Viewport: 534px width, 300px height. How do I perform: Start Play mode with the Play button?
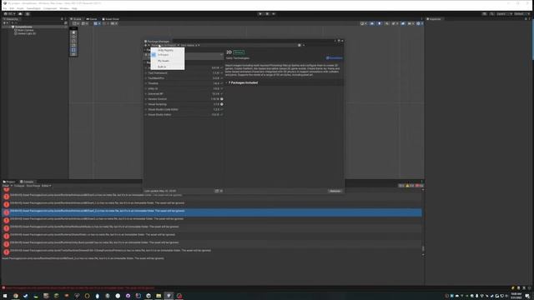pyautogui.click(x=260, y=14)
